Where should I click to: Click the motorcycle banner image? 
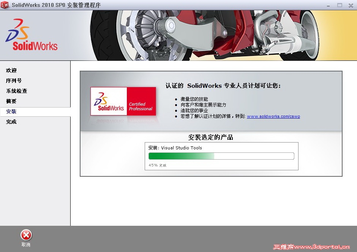[205, 35]
